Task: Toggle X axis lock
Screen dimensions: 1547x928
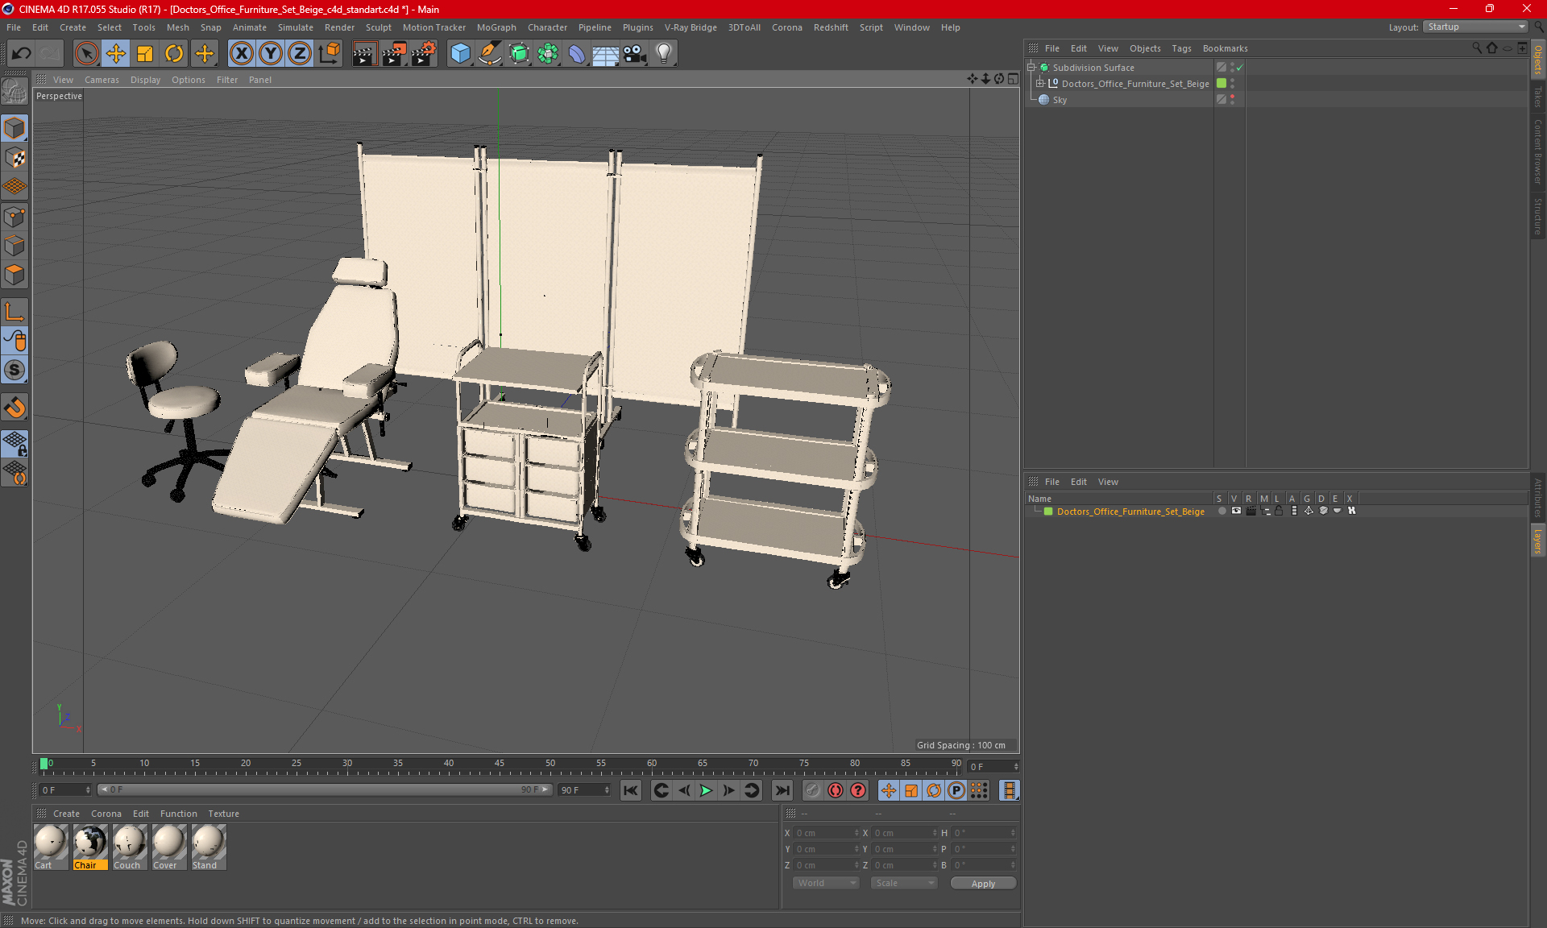Action: pos(241,53)
